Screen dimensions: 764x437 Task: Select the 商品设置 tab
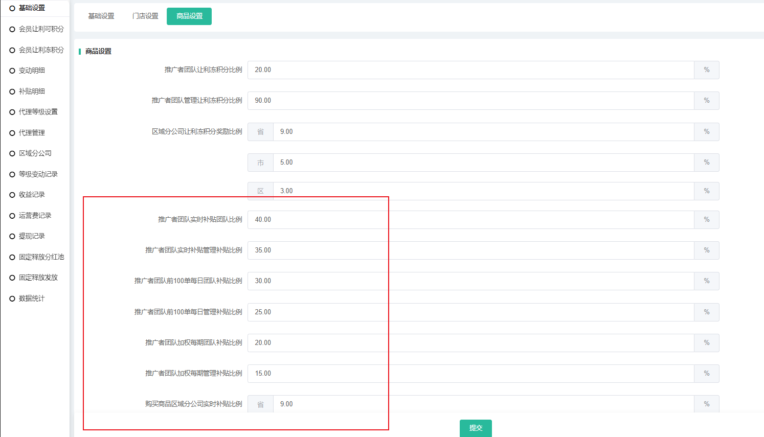click(x=189, y=16)
